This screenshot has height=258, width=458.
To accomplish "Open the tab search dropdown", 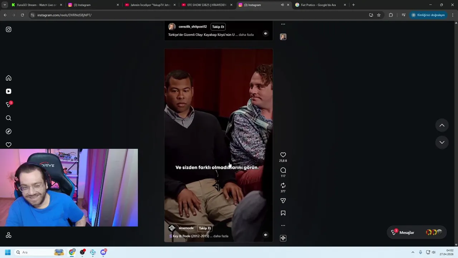I will pos(5,5).
